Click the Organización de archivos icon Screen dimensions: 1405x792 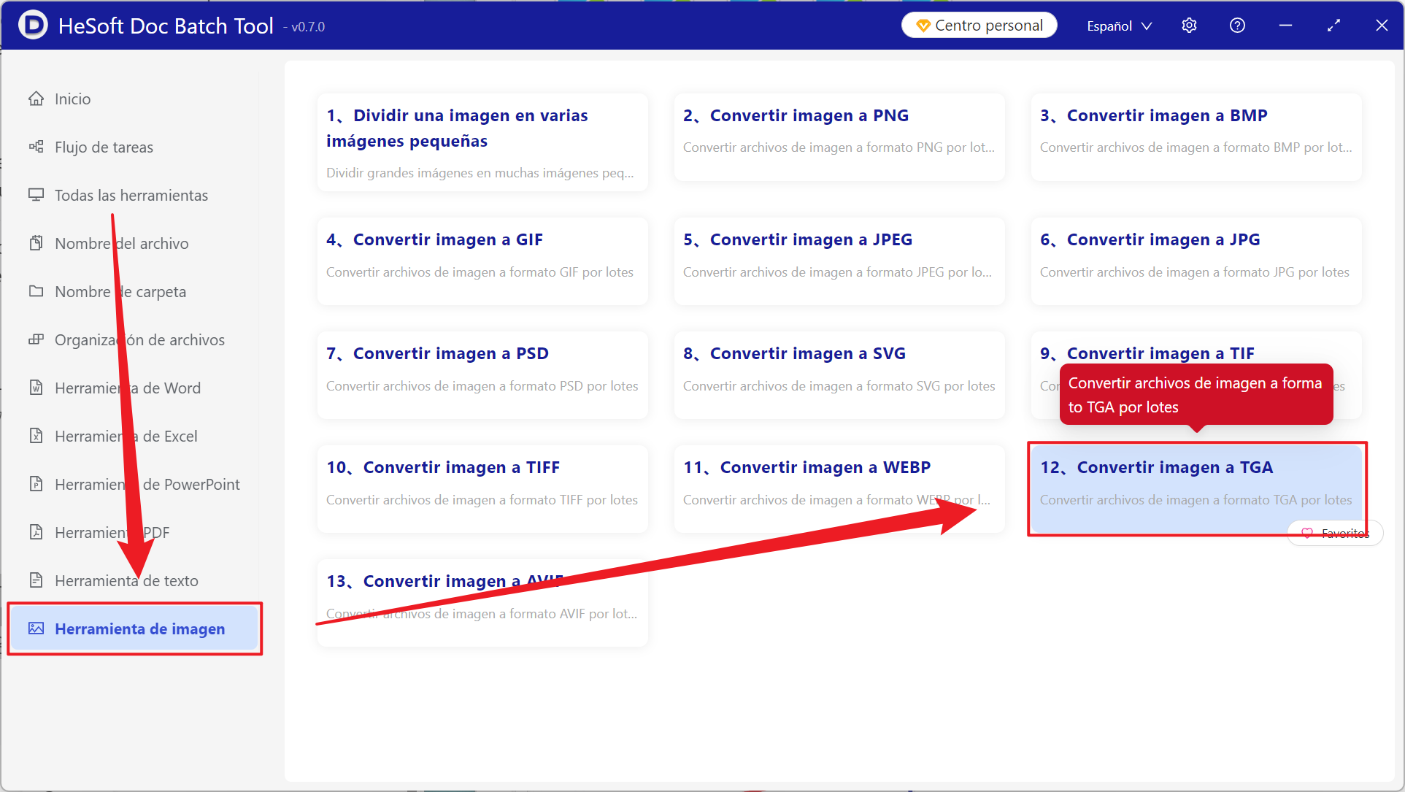[x=36, y=339]
